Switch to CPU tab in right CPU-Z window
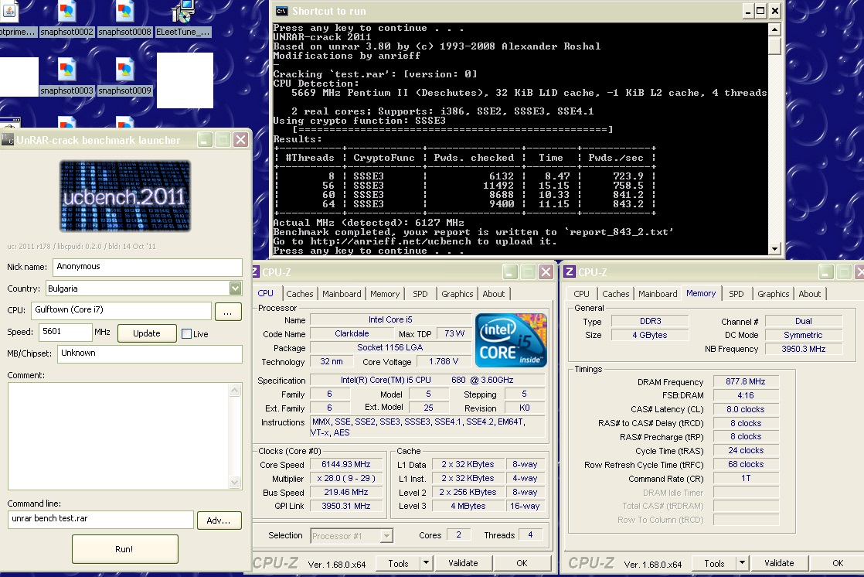 pyautogui.click(x=581, y=294)
